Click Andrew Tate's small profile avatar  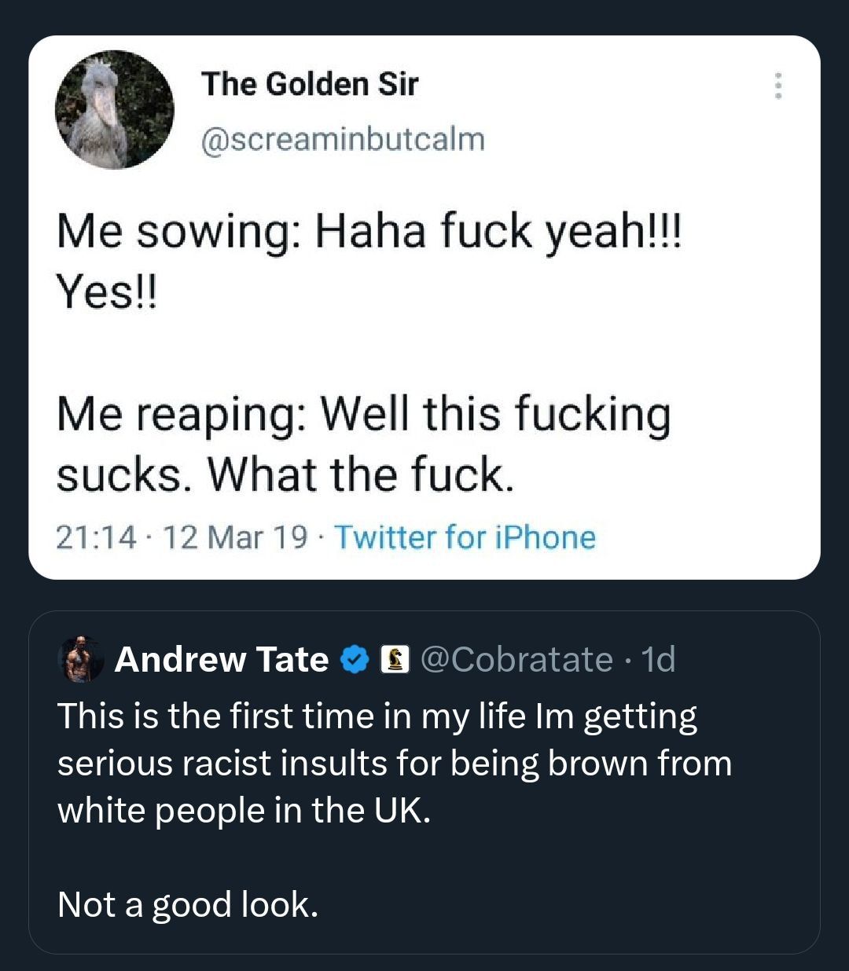[81, 659]
